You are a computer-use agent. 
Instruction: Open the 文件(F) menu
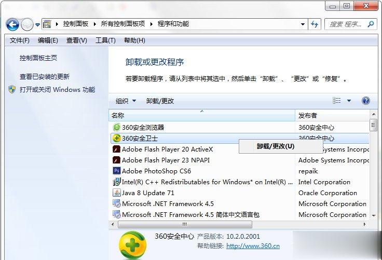click(20, 40)
